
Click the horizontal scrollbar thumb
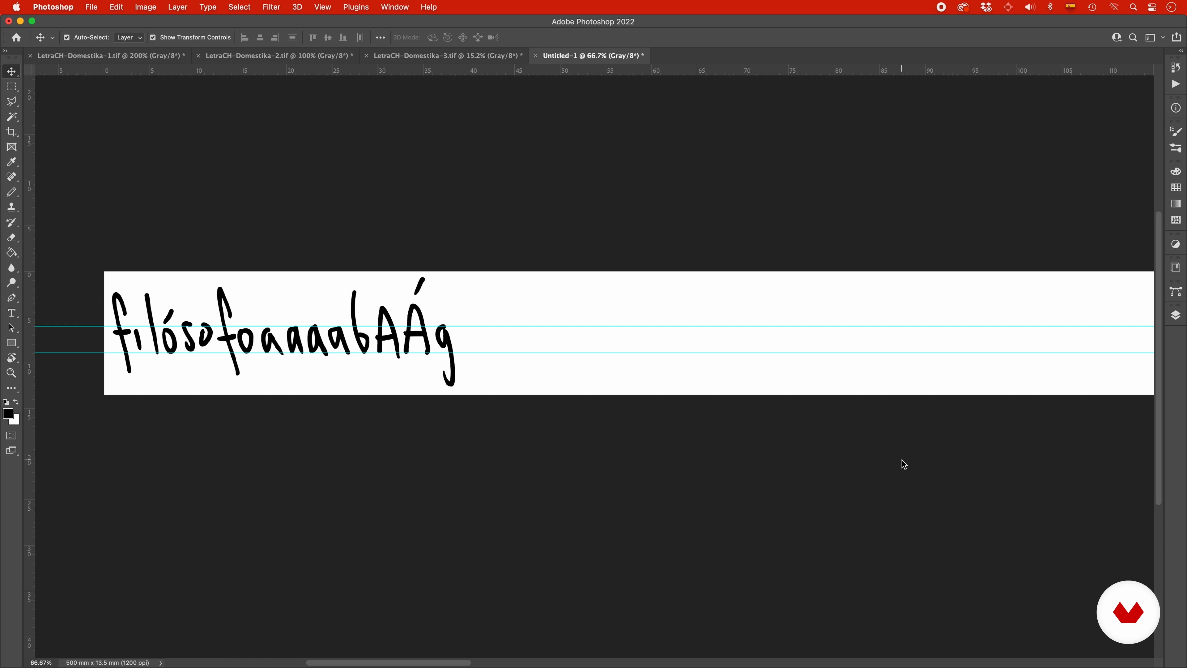(388, 663)
